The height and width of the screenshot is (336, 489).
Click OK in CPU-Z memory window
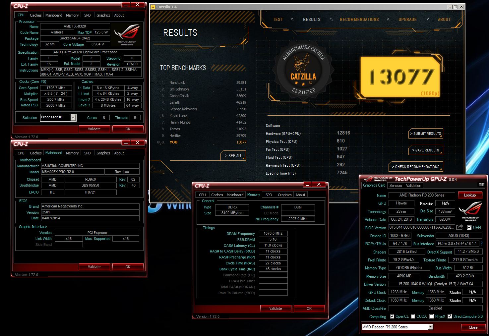(x=309, y=308)
